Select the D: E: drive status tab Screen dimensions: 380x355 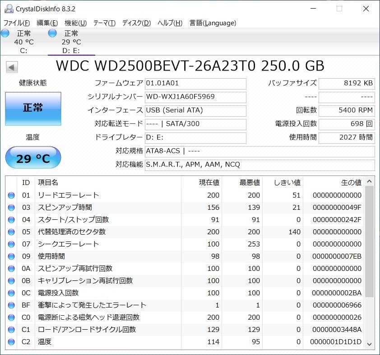point(71,42)
